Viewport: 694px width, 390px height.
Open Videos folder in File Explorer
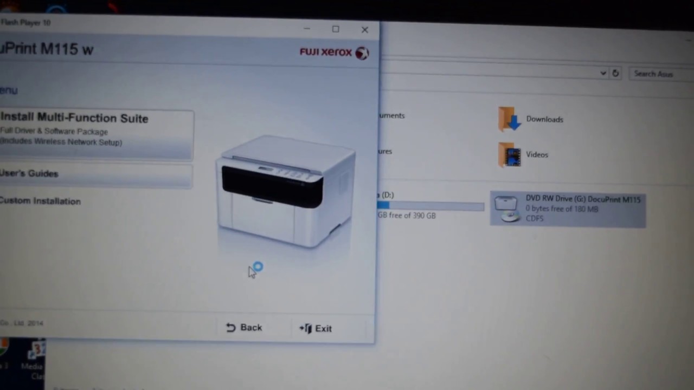(523, 154)
